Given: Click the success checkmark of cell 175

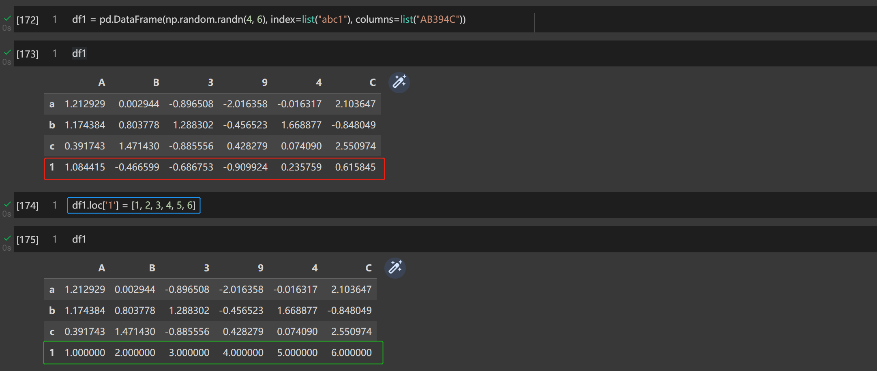Looking at the screenshot, I should click(x=7, y=238).
